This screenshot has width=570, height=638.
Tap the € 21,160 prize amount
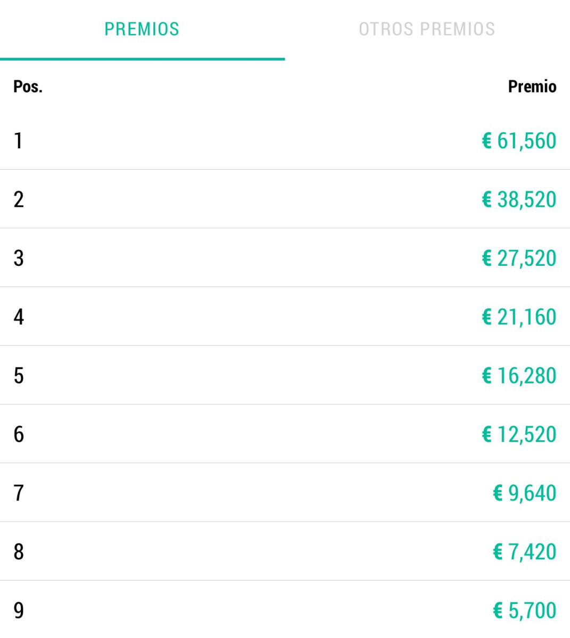pyautogui.click(x=519, y=317)
